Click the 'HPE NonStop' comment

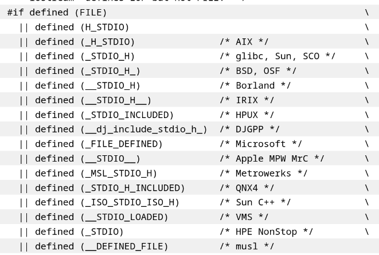click(267, 232)
